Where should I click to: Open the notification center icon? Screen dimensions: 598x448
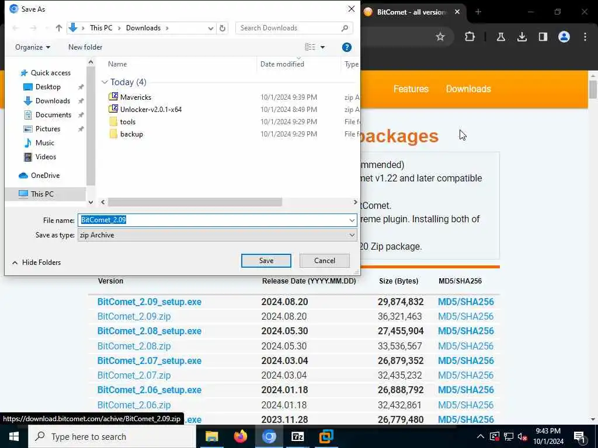click(x=579, y=437)
